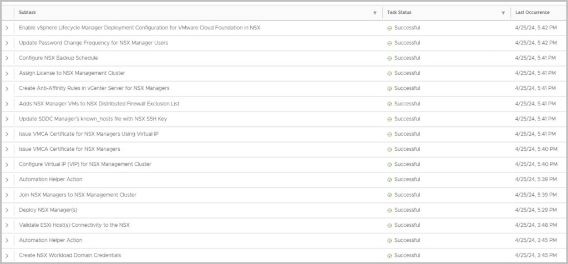568x264 pixels.
Task: Expand Update Password Change Frequency row
Action: click(7, 43)
